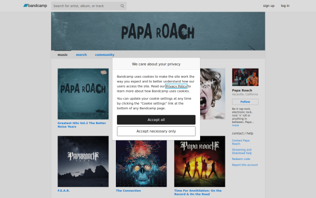Click the search magnifier icon

(122, 6)
